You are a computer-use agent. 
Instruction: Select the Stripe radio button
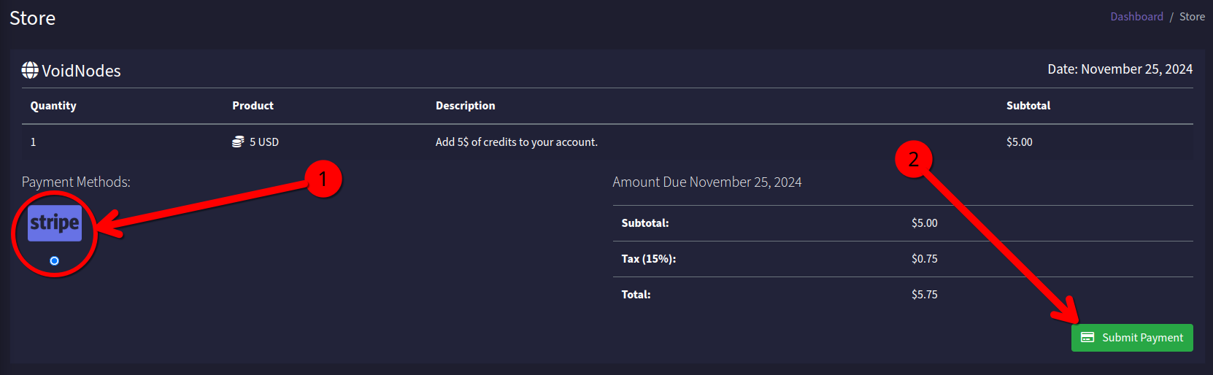click(x=54, y=260)
